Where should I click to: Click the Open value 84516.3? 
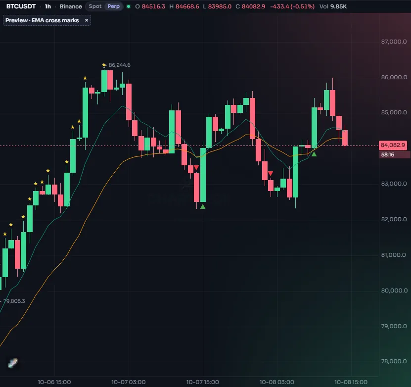pyautogui.click(x=153, y=6)
